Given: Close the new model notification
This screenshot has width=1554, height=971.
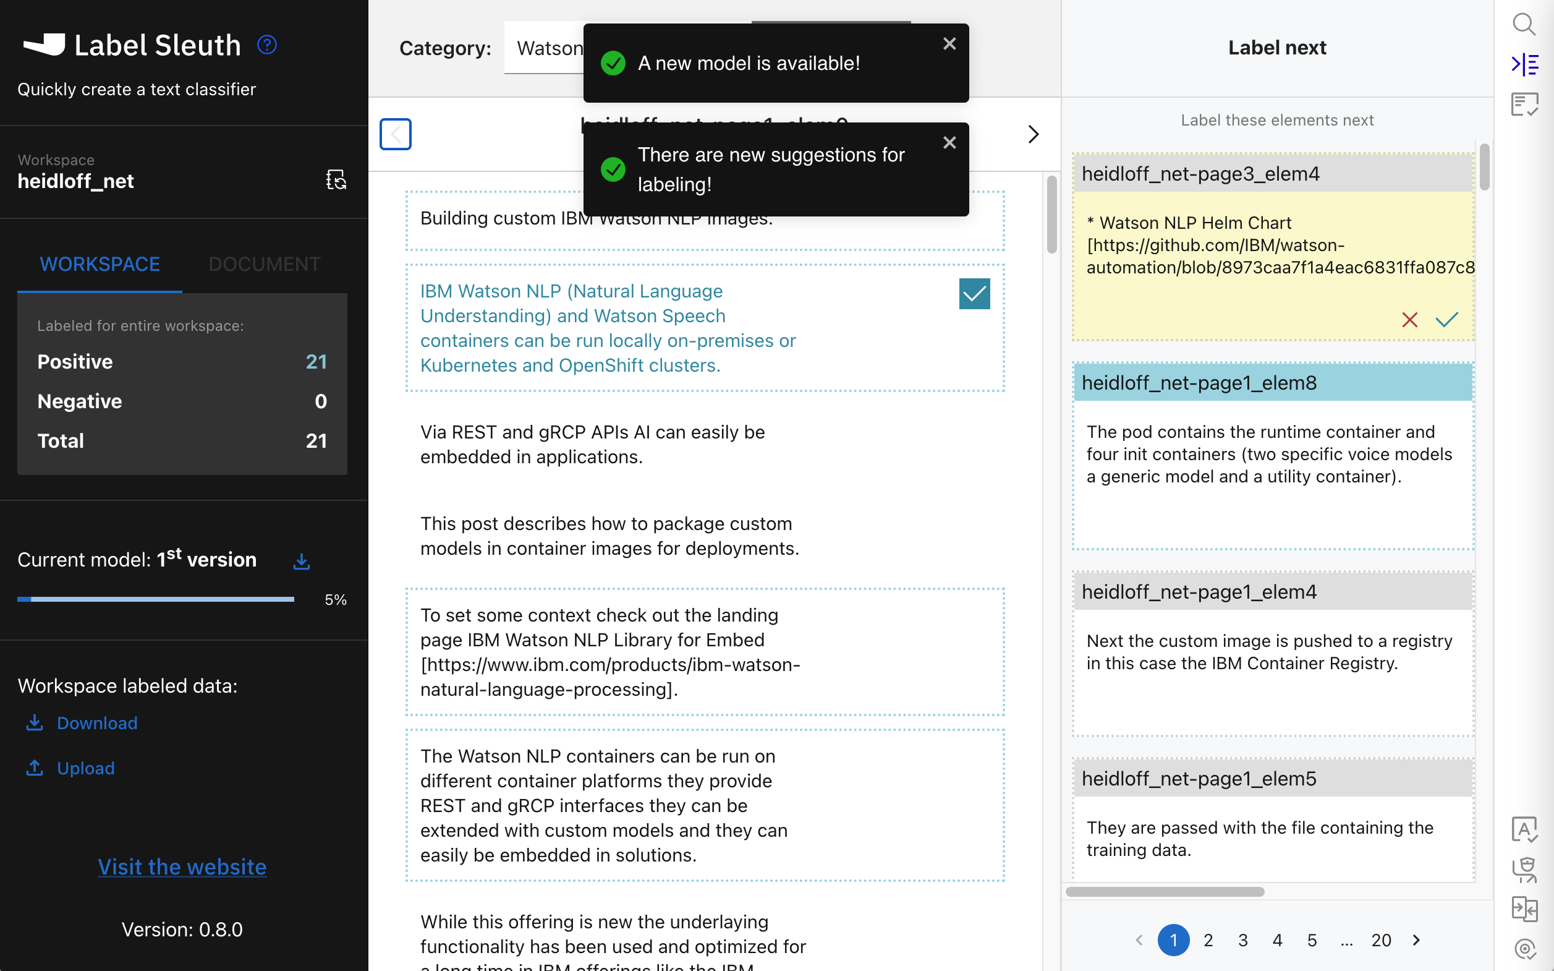Looking at the screenshot, I should [x=949, y=44].
